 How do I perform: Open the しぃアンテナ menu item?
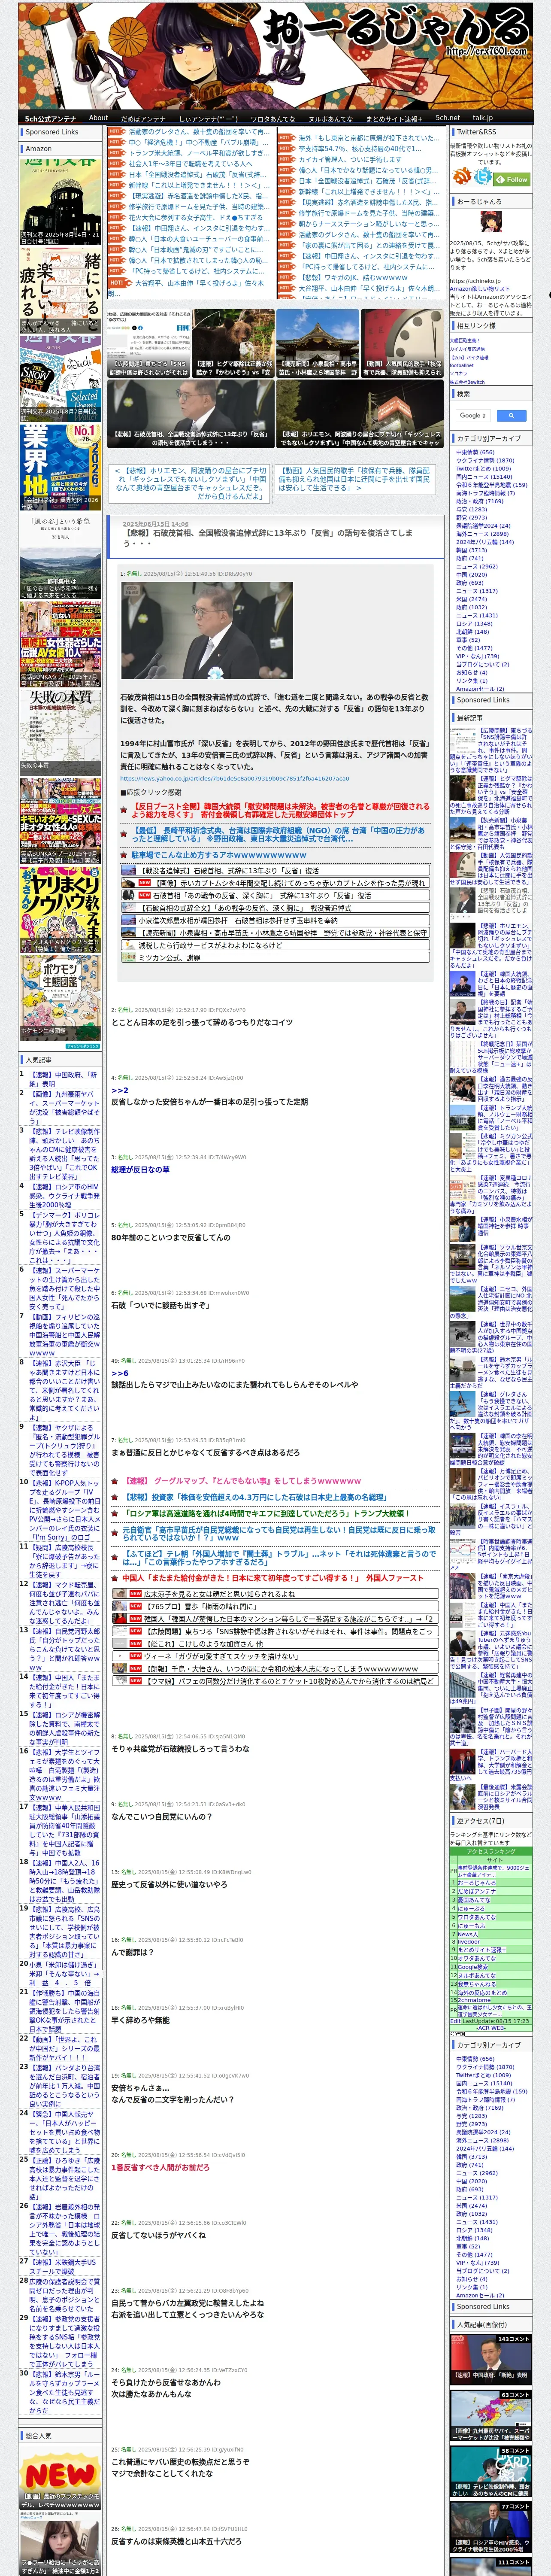pos(208,118)
